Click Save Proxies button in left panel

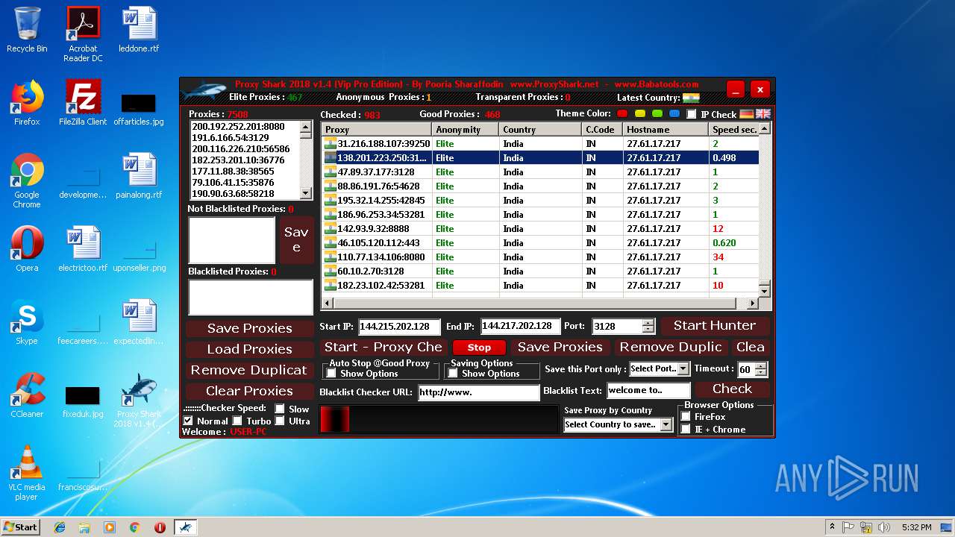250,328
